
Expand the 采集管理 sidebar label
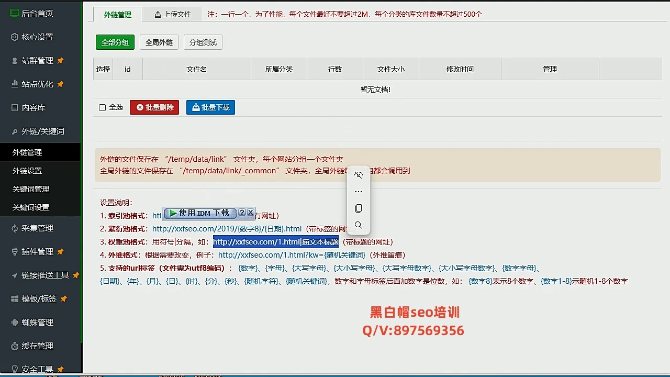tap(37, 228)
